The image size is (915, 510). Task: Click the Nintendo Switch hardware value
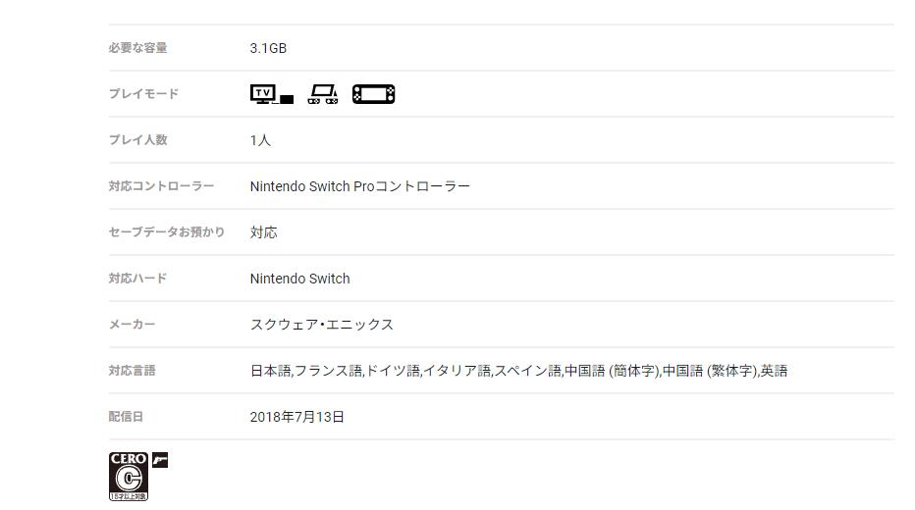(x=299, y=279)
